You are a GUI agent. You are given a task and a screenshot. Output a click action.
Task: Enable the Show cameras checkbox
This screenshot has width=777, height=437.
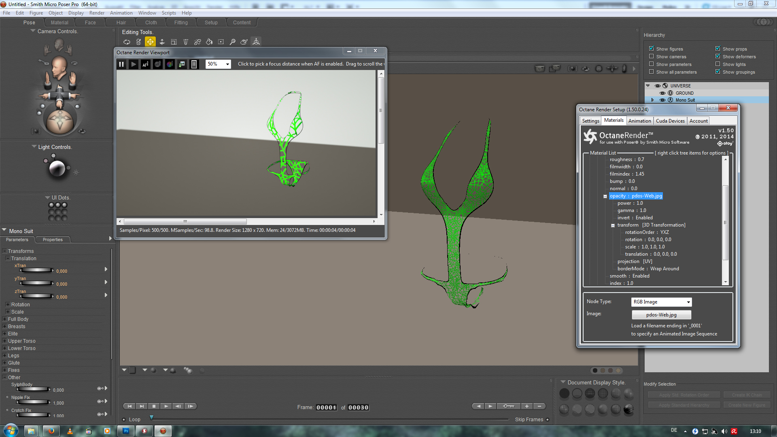pyautogui.click(x=652, y=56)
